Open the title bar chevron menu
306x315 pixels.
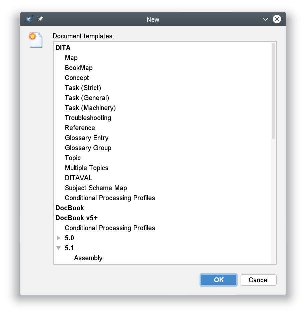265,19
